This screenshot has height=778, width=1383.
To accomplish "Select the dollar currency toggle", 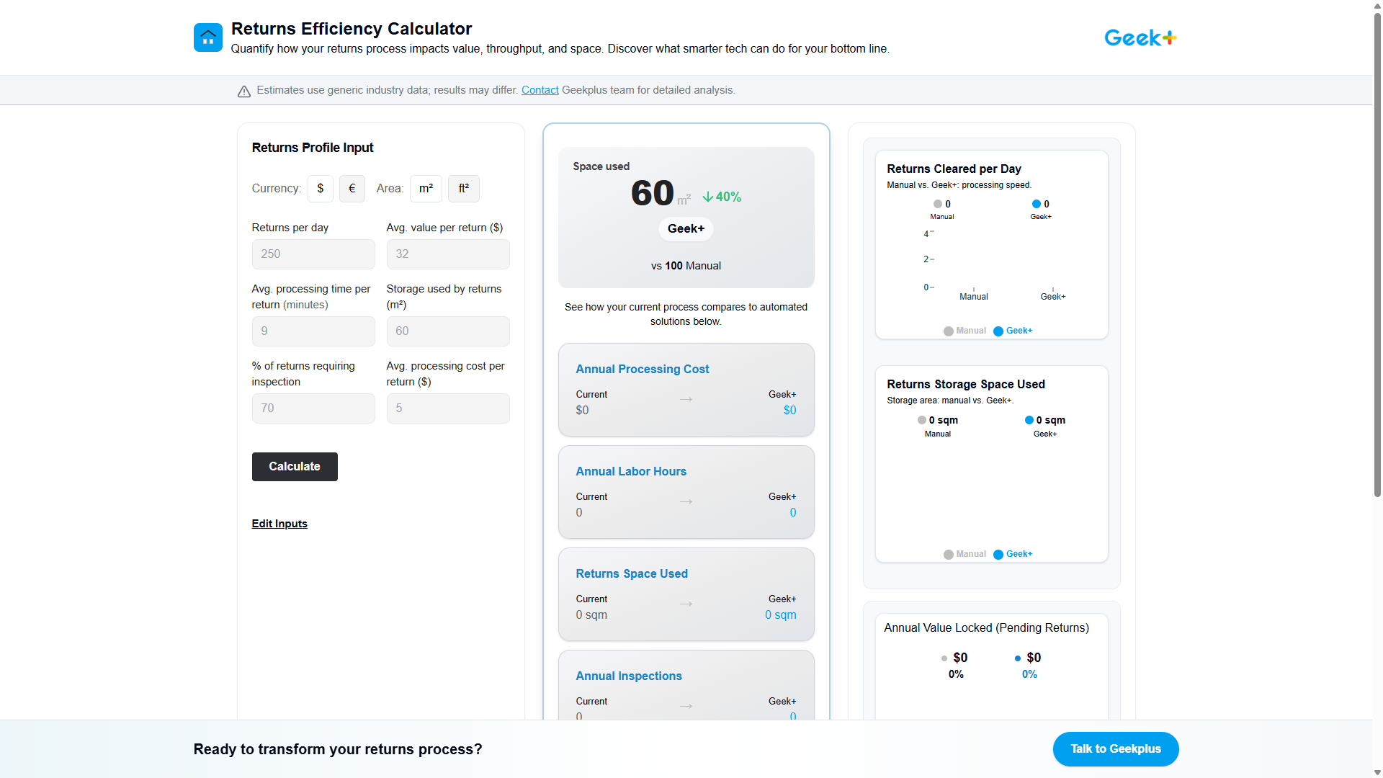I will click(321, 188).
